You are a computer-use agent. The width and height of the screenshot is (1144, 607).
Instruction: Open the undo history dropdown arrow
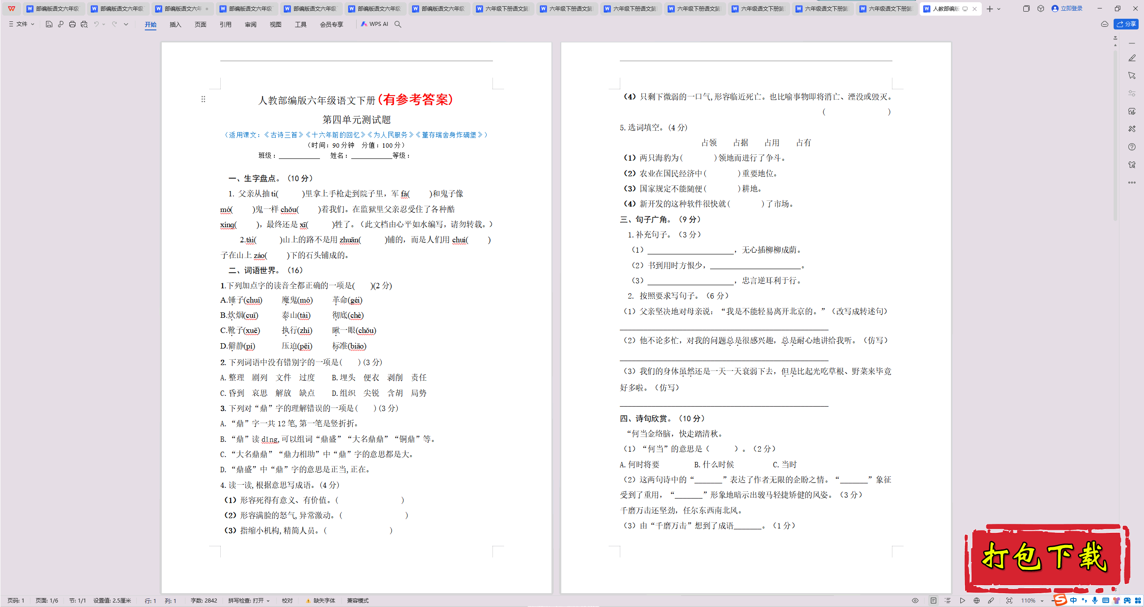click(104, 24)
